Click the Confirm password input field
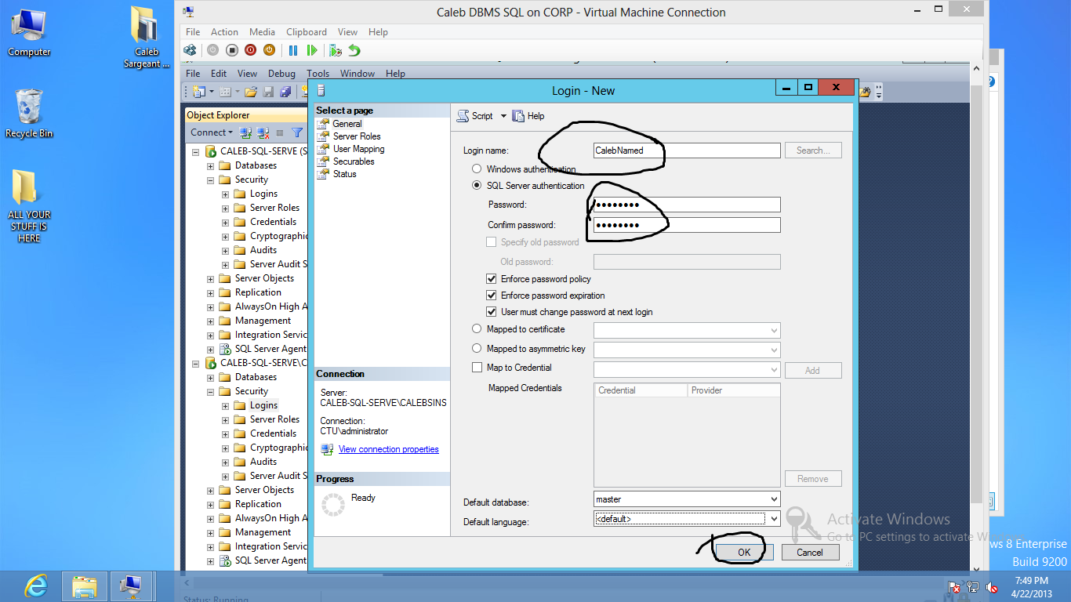 click(687, 225)
